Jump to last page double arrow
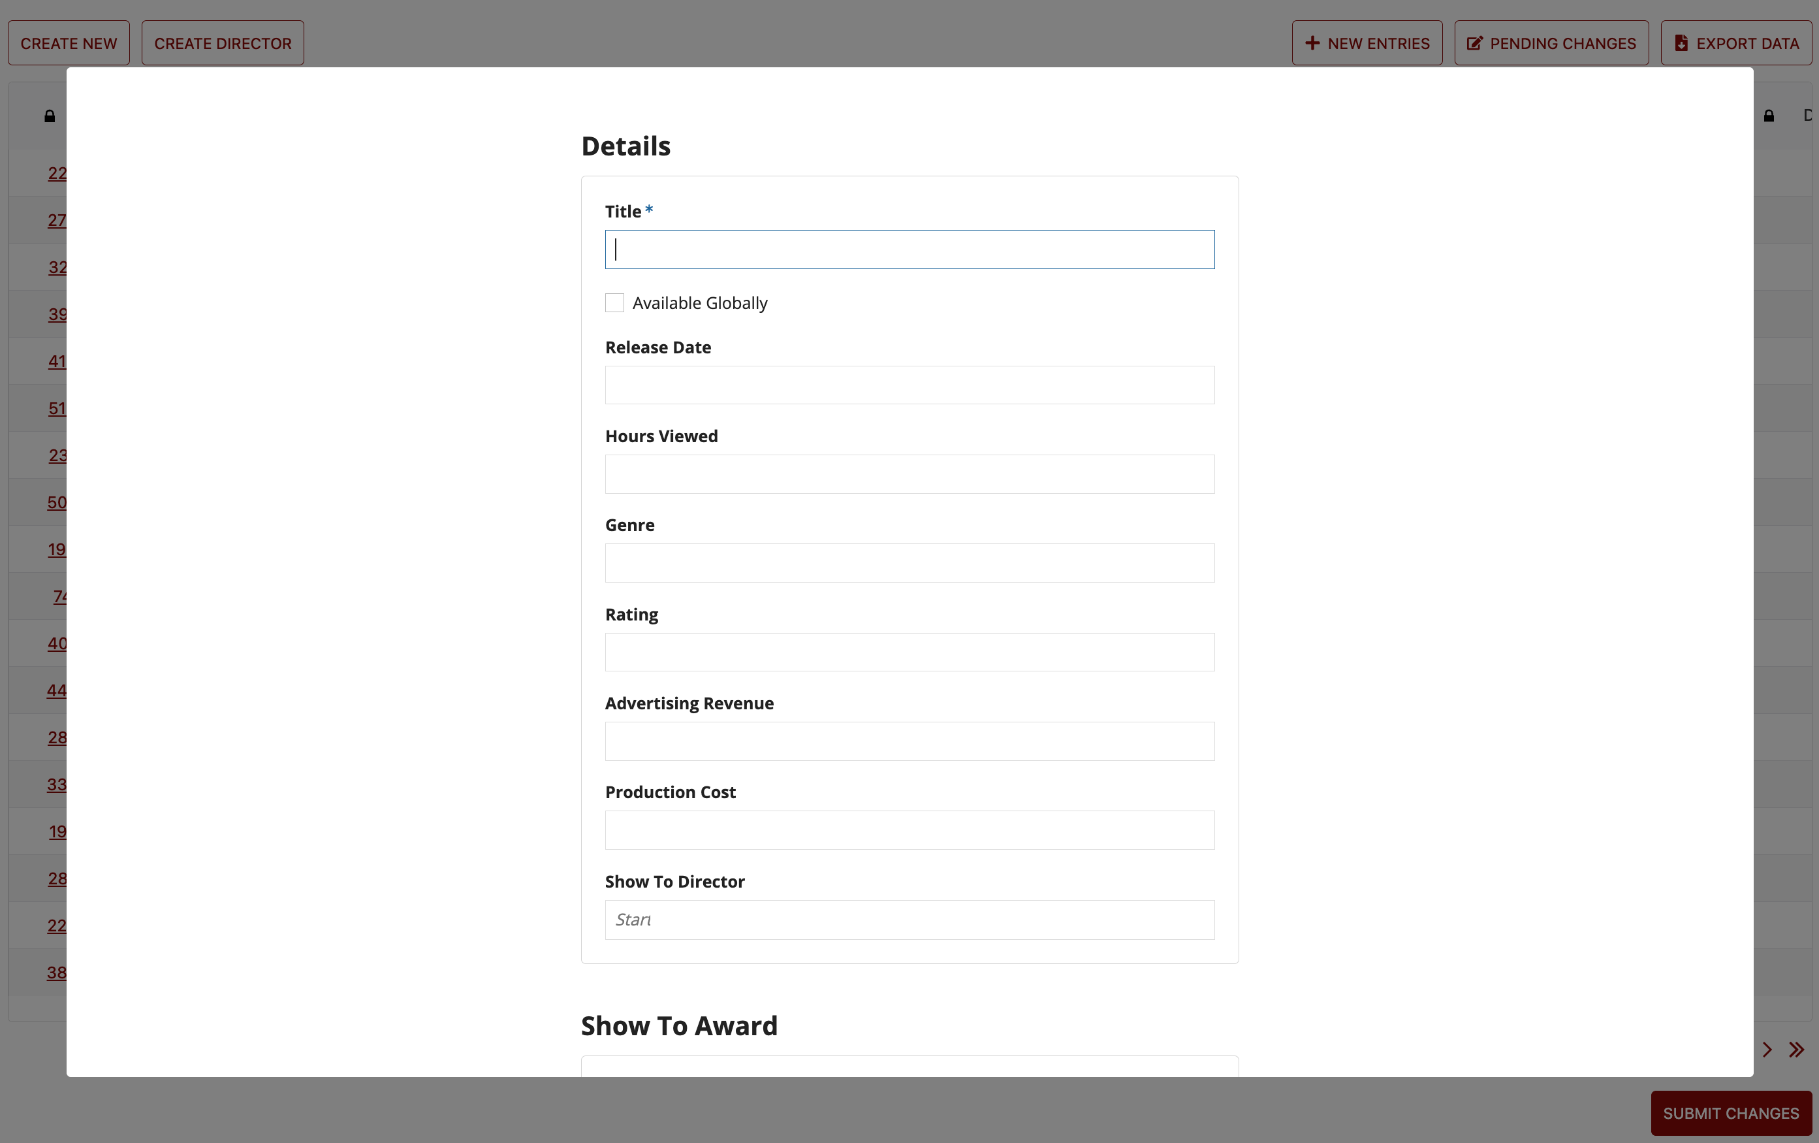The image size is (1819, 1143). [1796, 1050]
